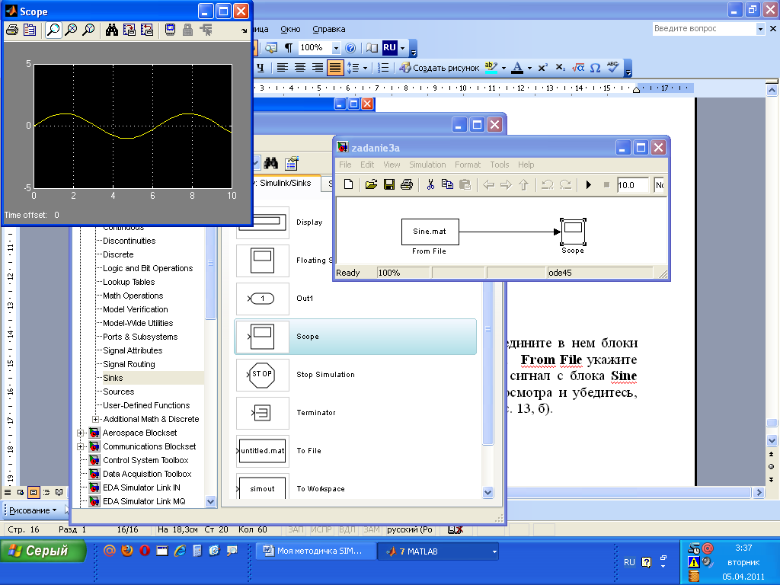This screenshot has height=585, width=780.
Task: Click the simulation stop time field 10.0
Action: pos(633,185)
